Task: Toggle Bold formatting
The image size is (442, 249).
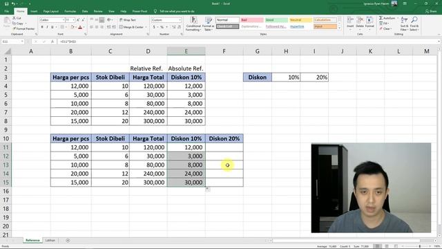Action: (42, 27)
